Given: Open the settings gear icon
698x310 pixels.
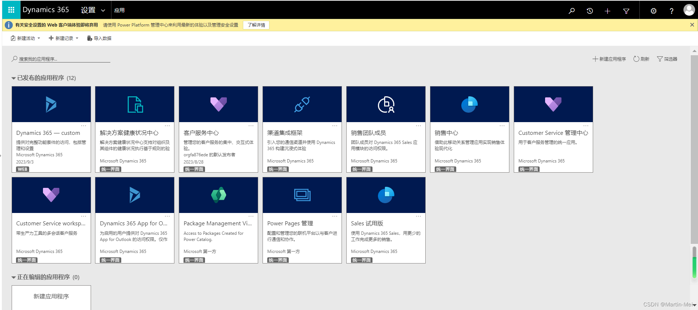Looking at the screenshot, I should click(654, 11).
